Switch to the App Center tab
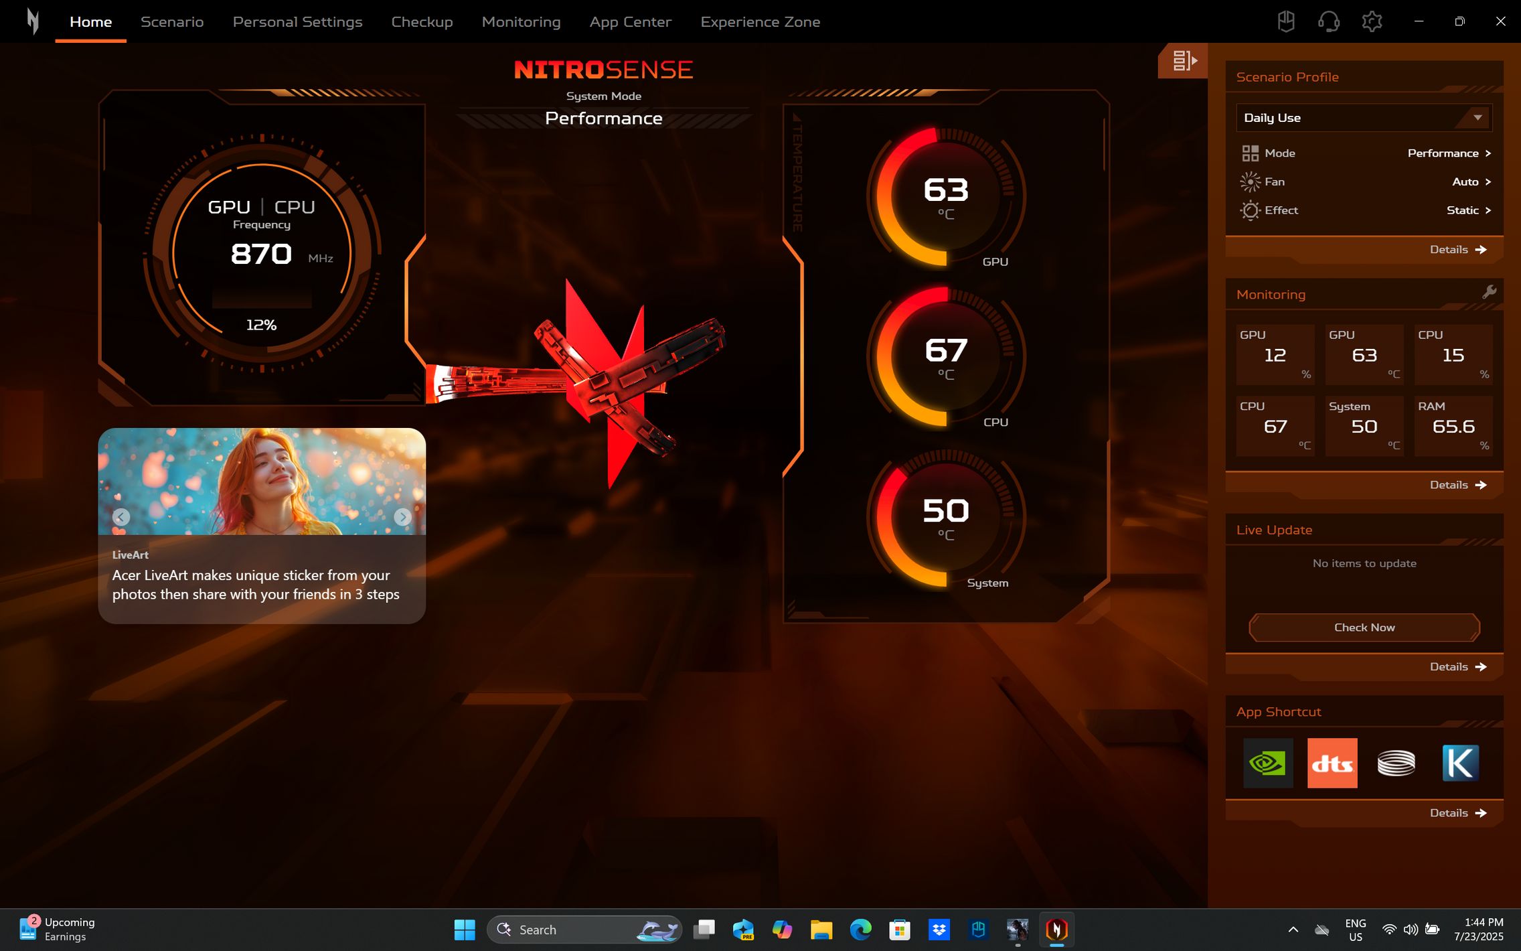This screenshot has width=1521, height=951. click(x=630, y=22)
